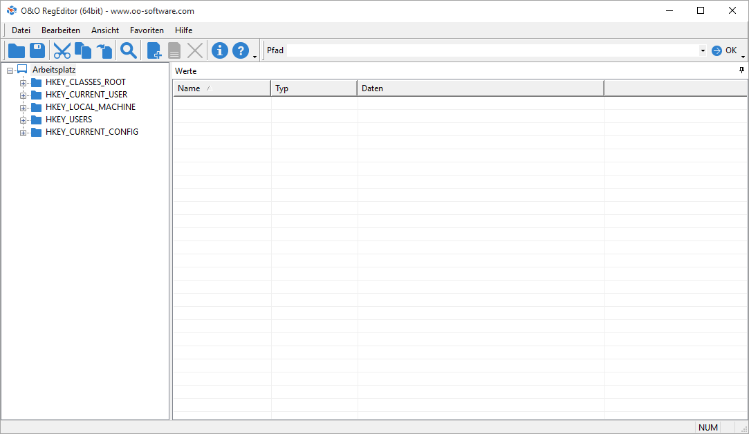This screenshot has width=749, height=434.
Task: Expand the HKEY_CLASSES_ROOT tree node
Action: coord(23,83)
